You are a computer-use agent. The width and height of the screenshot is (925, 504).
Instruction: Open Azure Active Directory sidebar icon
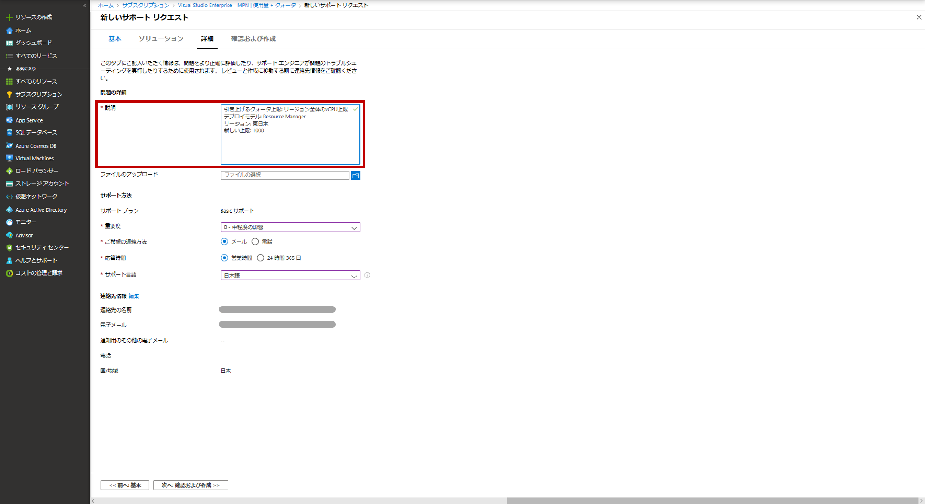(x=9, y=210)
